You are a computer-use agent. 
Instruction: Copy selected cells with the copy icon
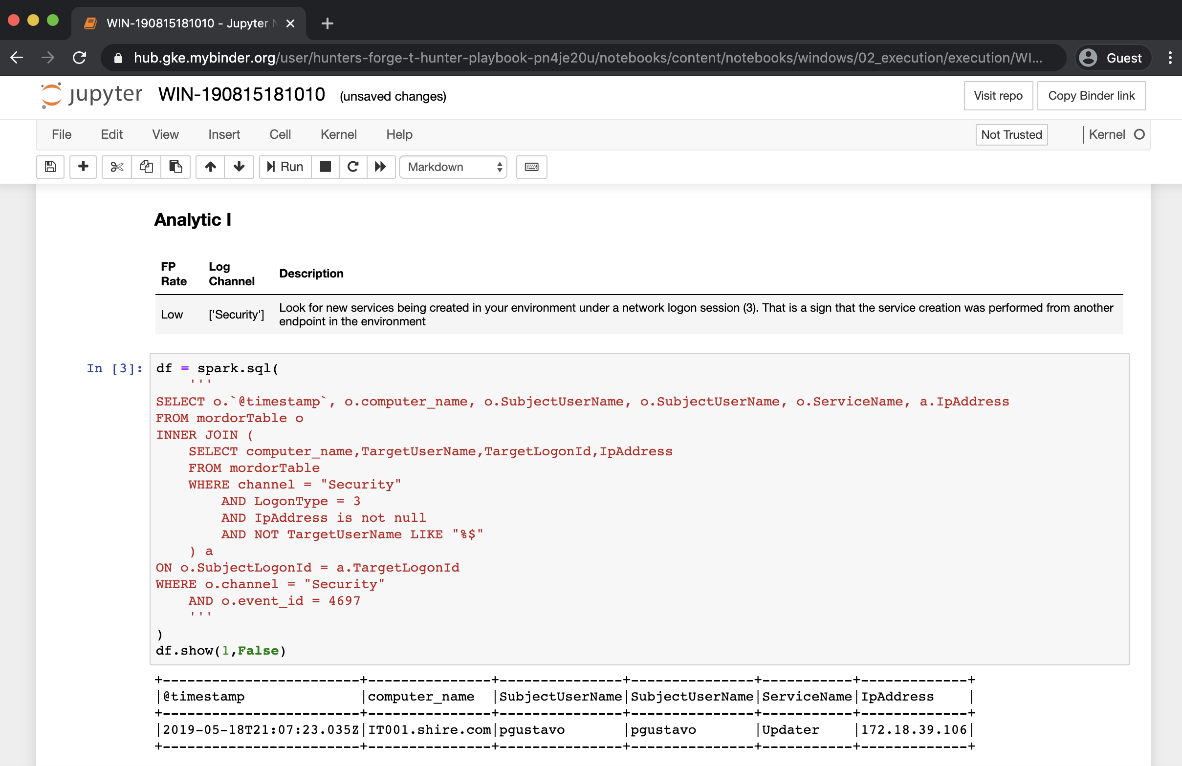click(146, 167)
